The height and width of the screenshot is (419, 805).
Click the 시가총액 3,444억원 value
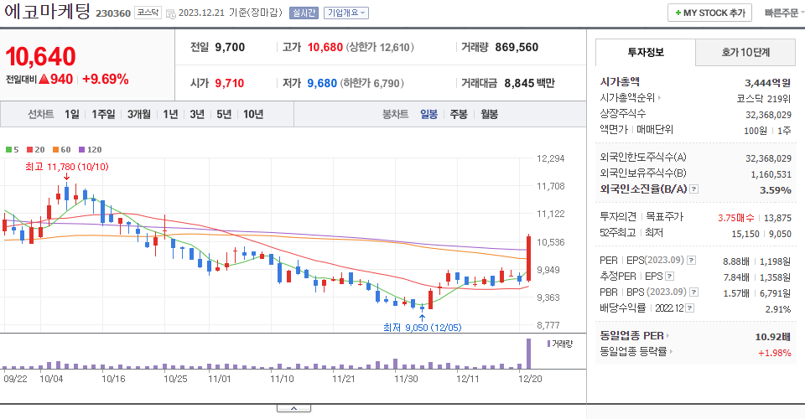click(x=767, y=83)
